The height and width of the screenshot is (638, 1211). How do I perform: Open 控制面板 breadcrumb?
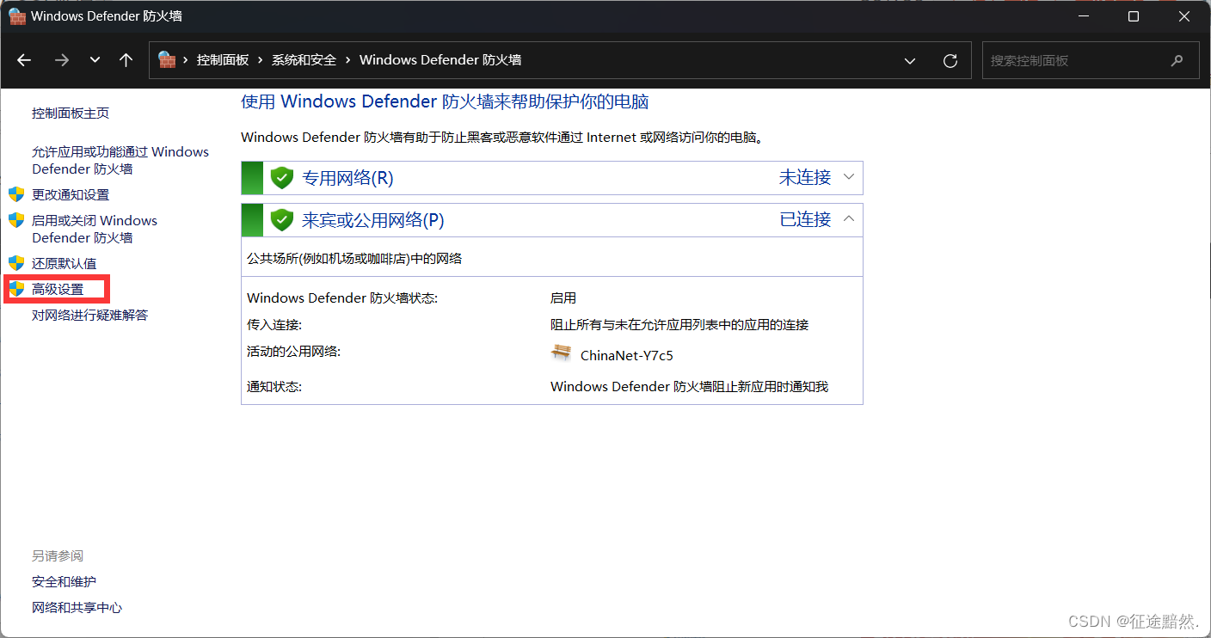point(223,60)
